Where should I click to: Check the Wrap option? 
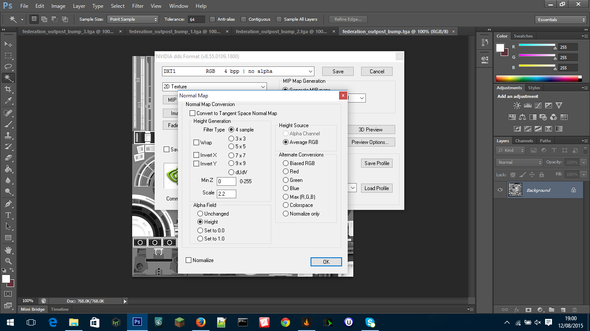[x=197, y=143]
